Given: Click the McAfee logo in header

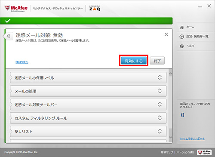Looking at the screenshot, I should [16, 9].
